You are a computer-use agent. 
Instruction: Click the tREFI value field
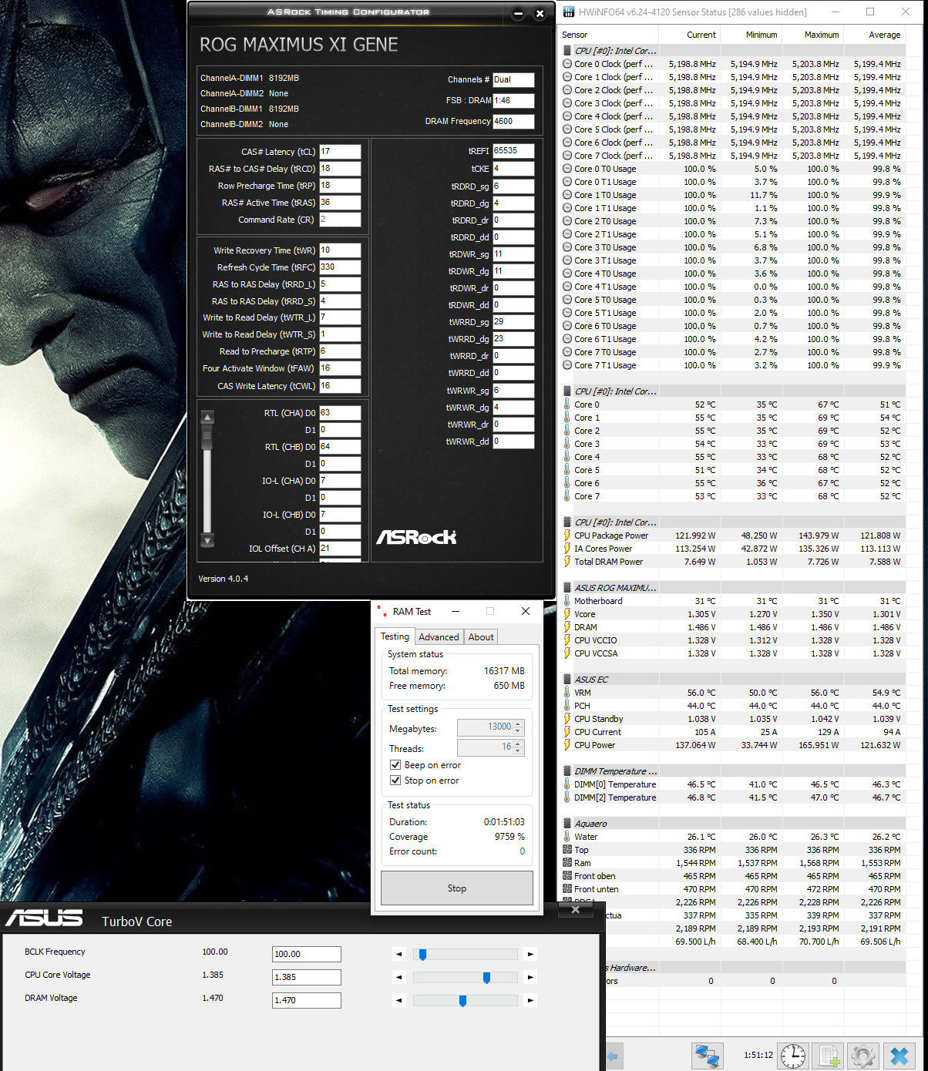[513, 151]
